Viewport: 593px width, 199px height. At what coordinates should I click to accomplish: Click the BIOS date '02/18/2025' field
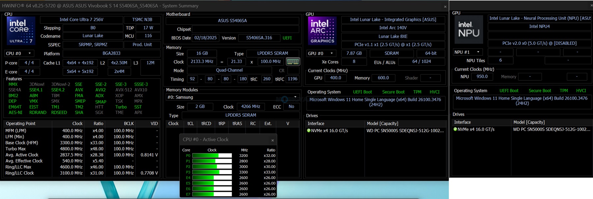tap(206, 38)
